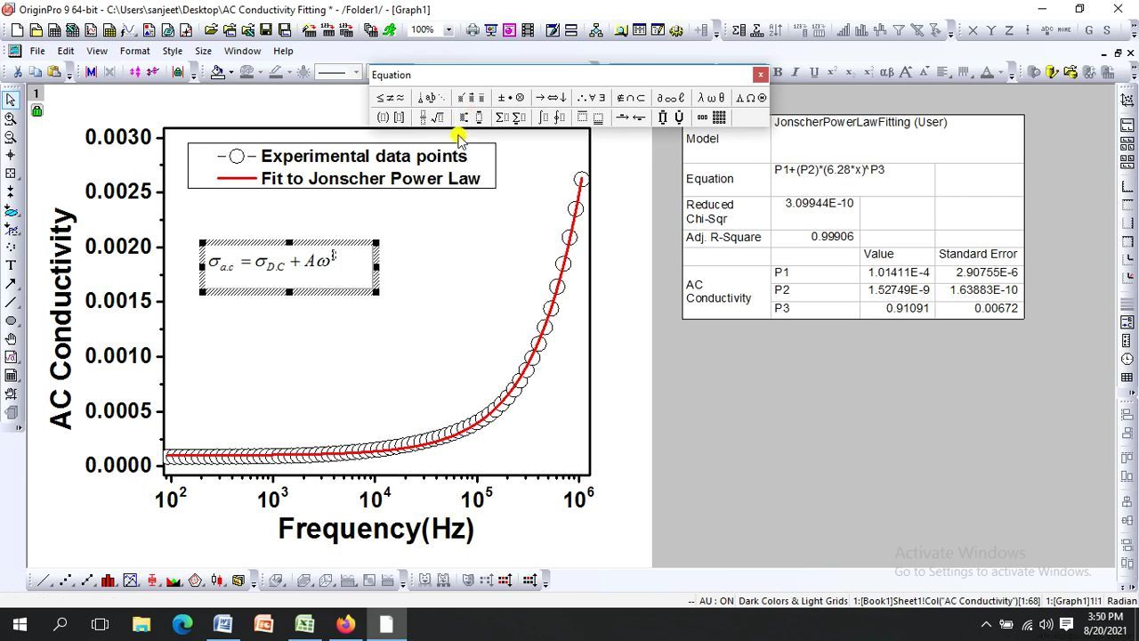Select the Line drawing tool

point(11,302)
